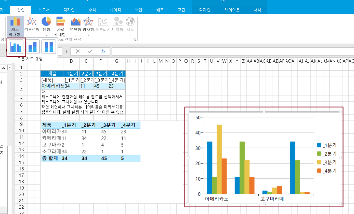Open the chart group dialog launcher

pos(135,40)
